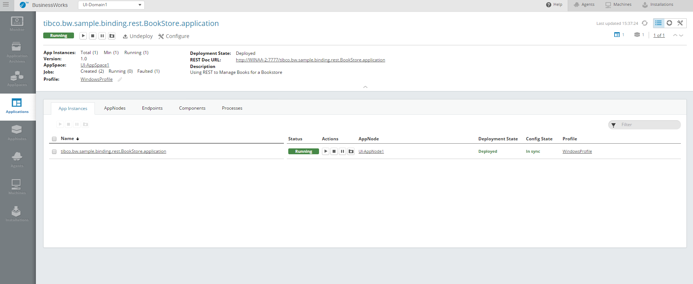Image resolution: width=693 pixels, height=284 pixels.
Task: Open the wrench-and-screwdriver tools view
Action: pyautogui.click(x=680, y=23)
